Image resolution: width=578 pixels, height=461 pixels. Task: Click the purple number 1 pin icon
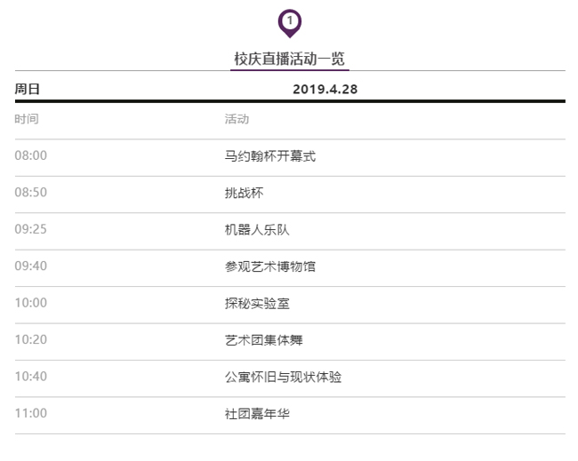(x=290, y=22)
